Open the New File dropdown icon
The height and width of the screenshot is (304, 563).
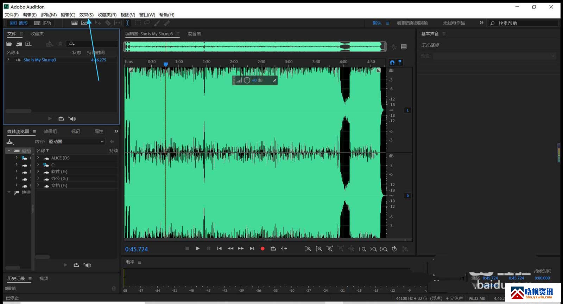29,44
